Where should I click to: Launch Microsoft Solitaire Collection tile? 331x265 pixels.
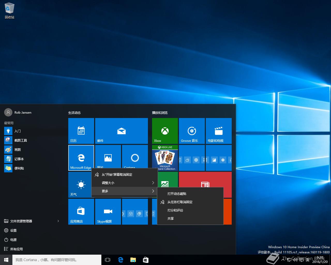click(165, 158)
